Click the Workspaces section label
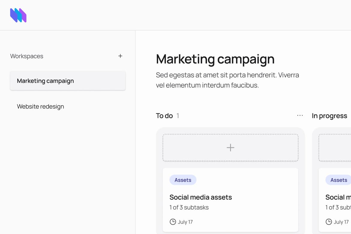351x234 pixels. tap(27, 56)
